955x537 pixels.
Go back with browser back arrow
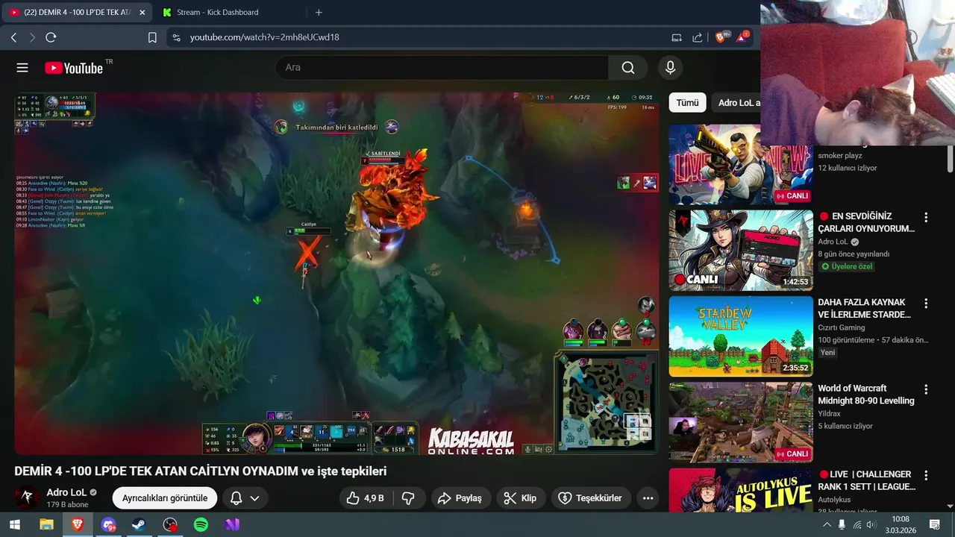click(14, 37)
